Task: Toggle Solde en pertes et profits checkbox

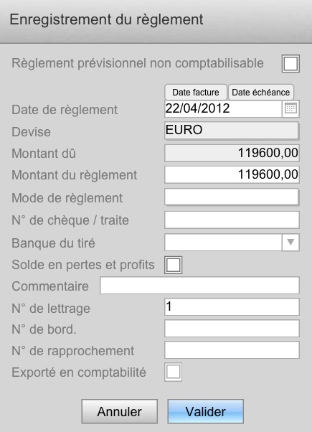Action: tap(173, 265)
